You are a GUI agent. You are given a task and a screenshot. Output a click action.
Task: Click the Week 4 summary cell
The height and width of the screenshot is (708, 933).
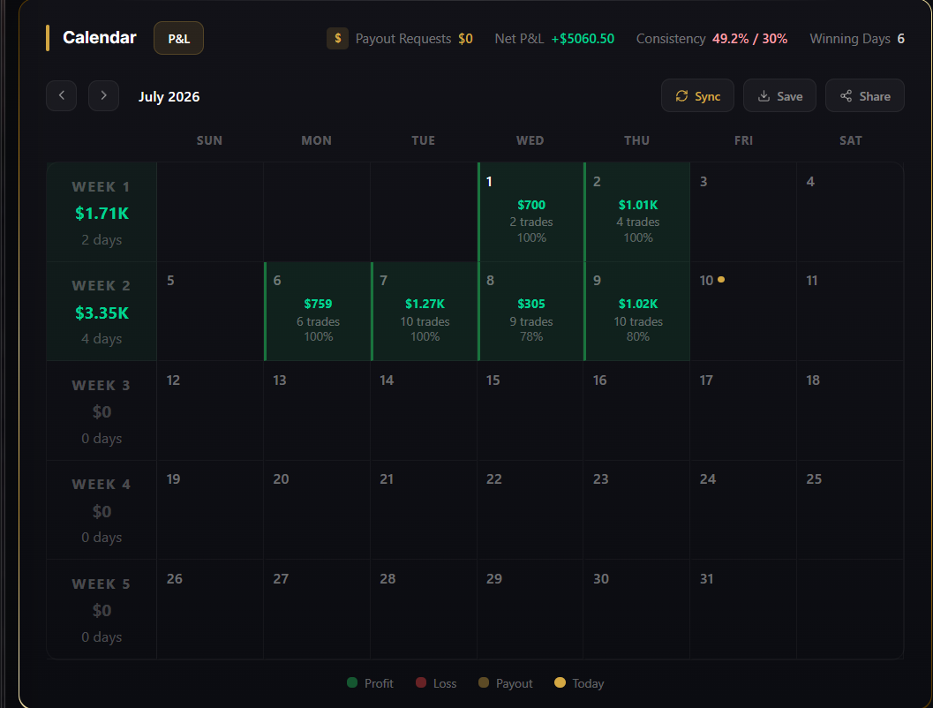(x=102, y=510)
